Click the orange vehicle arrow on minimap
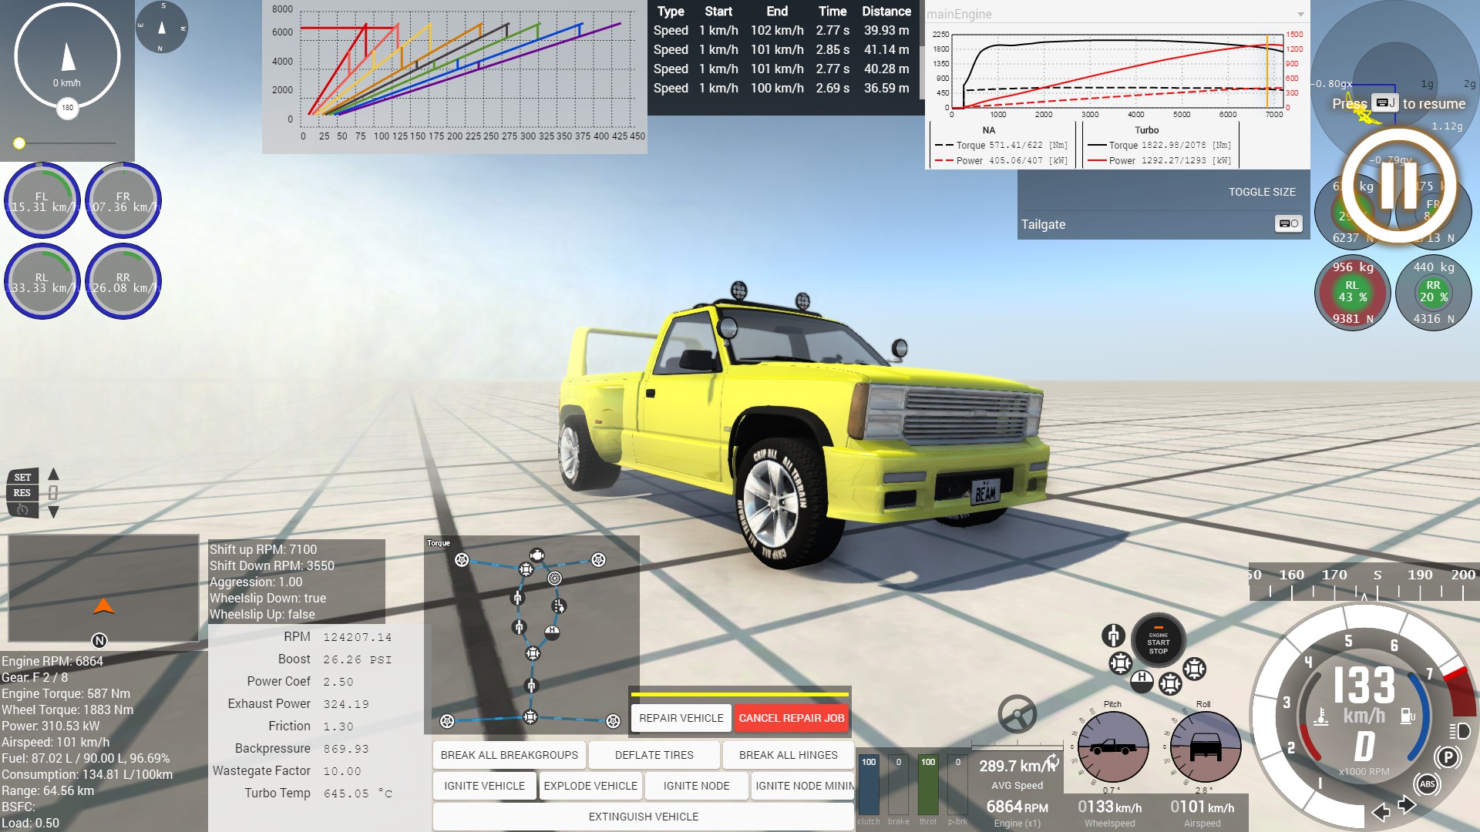The height and width of the screenshot is (832, 1480). 103,606
